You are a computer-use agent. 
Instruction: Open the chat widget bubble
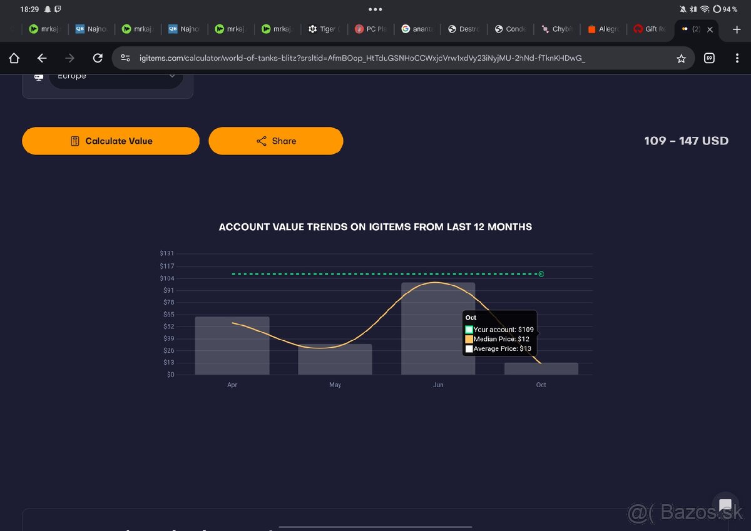point(725,505)
